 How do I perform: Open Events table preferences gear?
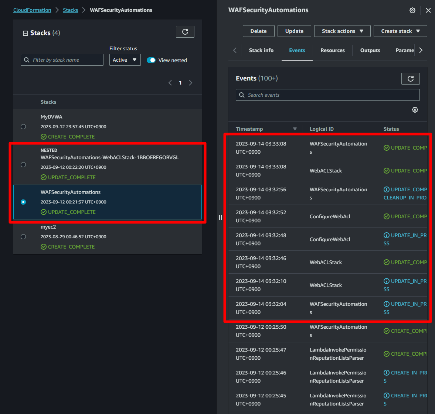coord(415,110)
